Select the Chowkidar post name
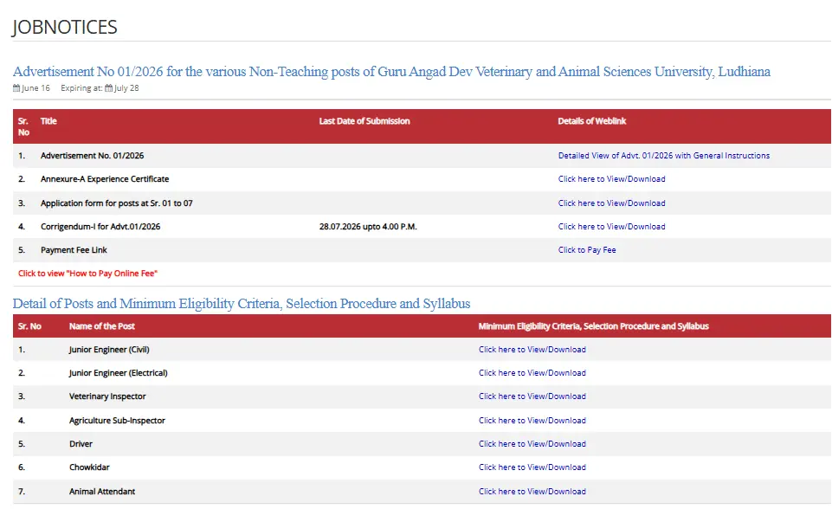The height and width of the screenshot is (509, 832). point(89,467)
